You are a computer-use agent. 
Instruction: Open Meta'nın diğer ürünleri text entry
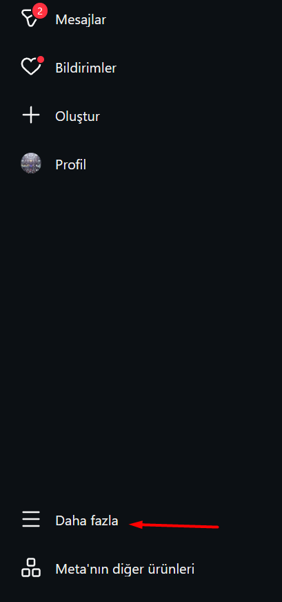[x=125, y=569]
